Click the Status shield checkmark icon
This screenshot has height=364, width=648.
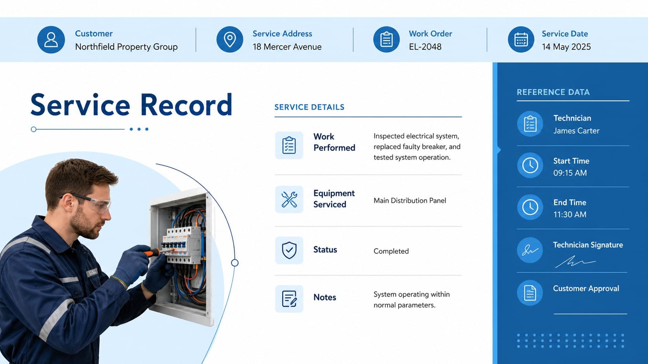click(x=289, y=250)
